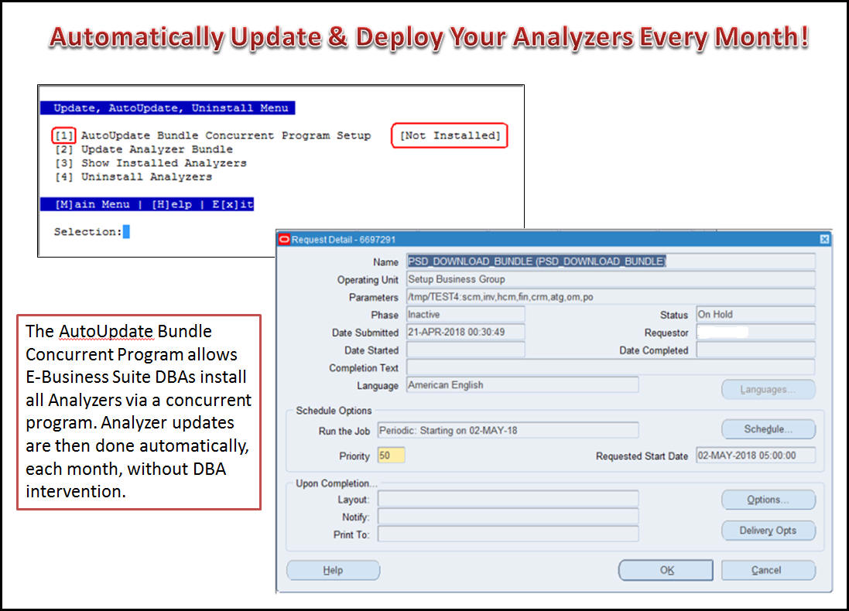Open the Schedule... button
The width and height of the screenshot is (849, 611).
click(768, 429)
